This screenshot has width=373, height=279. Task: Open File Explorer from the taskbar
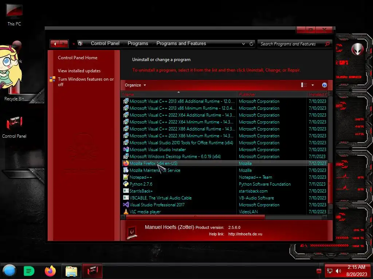coord(71,271)
